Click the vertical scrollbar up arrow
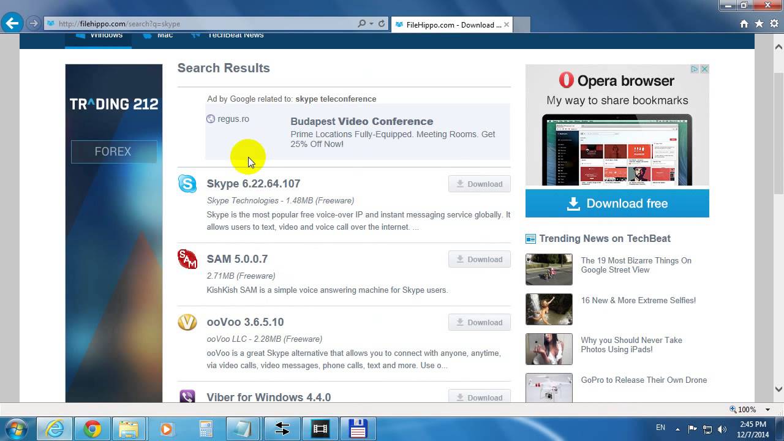 click(x=778, y=47)
